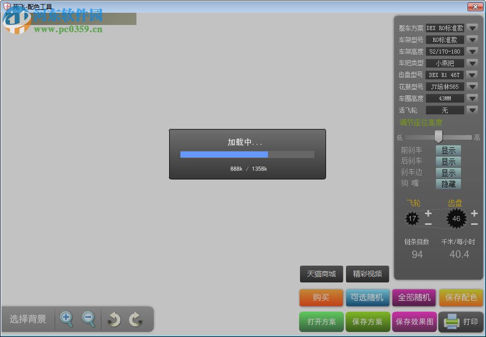The width and height of the screenshot is (486, 337).
Task: Decrease the 齿盘 tooth count with minus
Action: coord(474,224)
